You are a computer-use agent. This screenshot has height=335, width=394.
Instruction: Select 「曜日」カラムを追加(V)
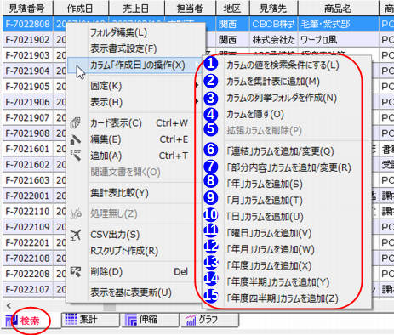(x=287, y=233)
